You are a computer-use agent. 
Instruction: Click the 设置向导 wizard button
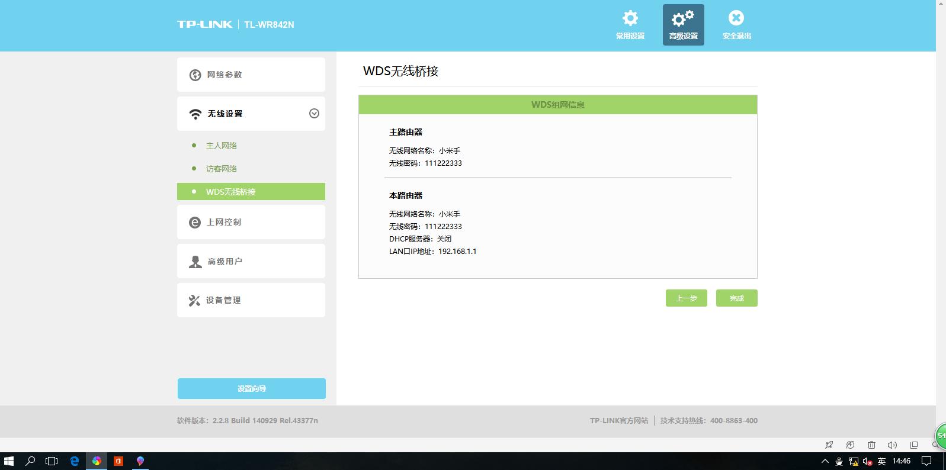[x=252, y=388]
